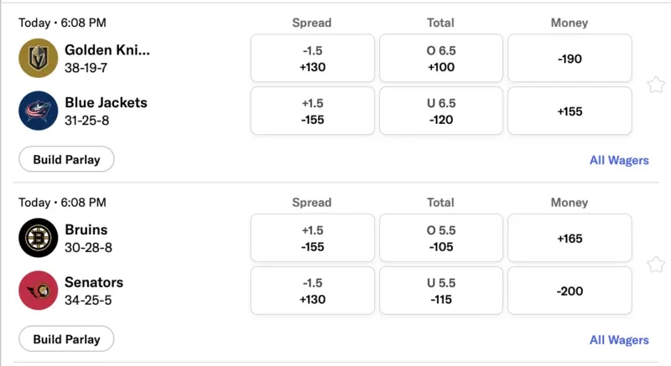Bet Senators moneyline -200
Viewport: 671px width, 366px height.
[570, 291]
